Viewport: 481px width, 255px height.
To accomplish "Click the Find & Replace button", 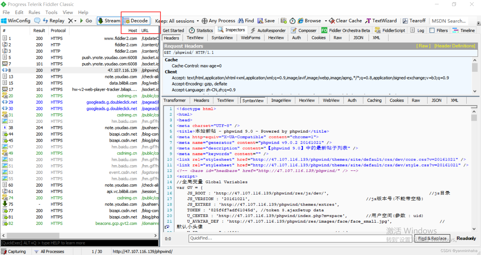I will click(x=432, y=238).
